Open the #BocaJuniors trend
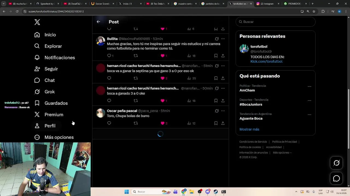350x196 pixels. 251,105
